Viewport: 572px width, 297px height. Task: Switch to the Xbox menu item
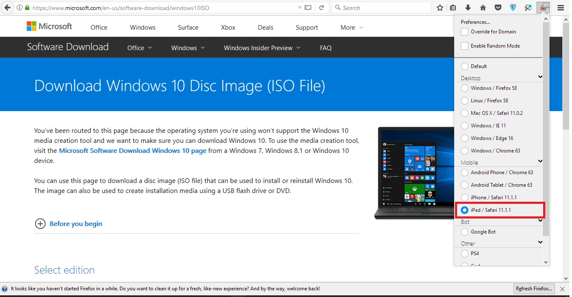[x=228, y=27]
